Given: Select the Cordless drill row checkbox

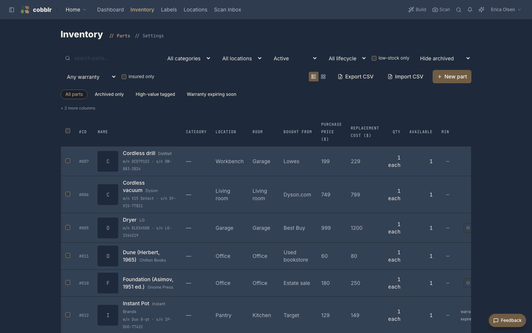Looking at the screenshot, I should tap(68, 161).
